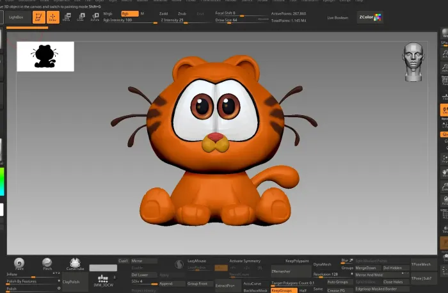Click TotalPoints count text

click(x=289, y=20)
